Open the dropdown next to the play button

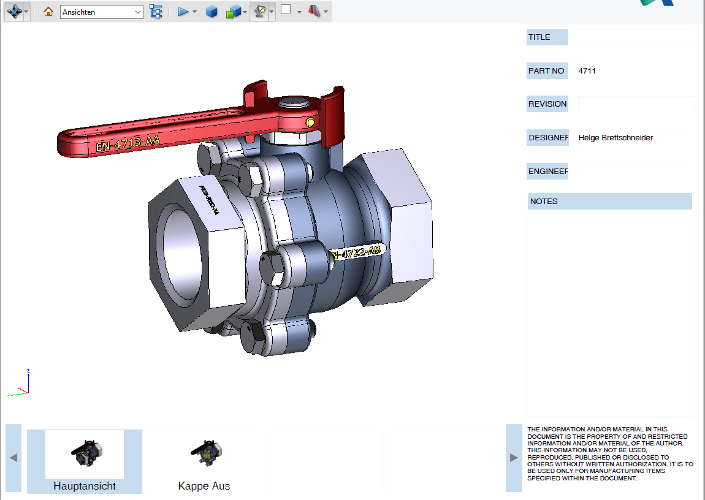pyautogui.click(x=195, y=12)
